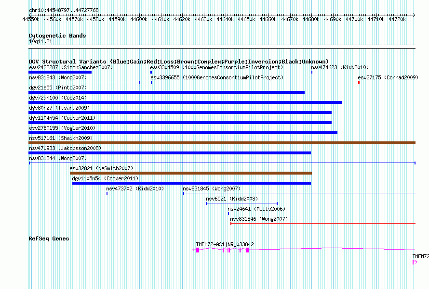The width and height of the screenshot is (429, 289).
Task: Click the pink TMEM72 gene arrow glyph
Action: [x=415, y=262]
